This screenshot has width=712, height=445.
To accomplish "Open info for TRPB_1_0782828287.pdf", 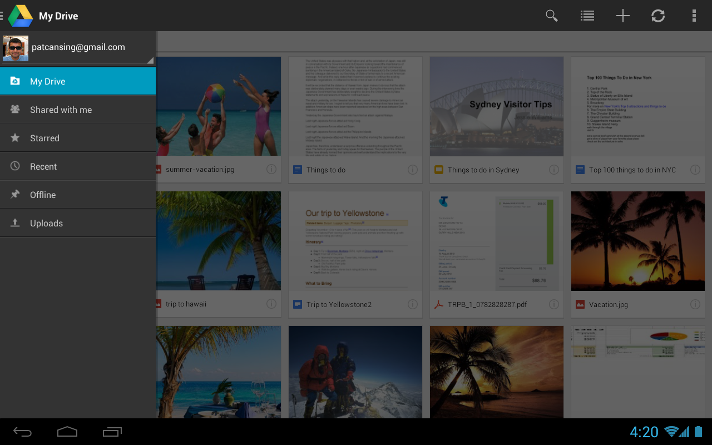I will tap(554, 304).
